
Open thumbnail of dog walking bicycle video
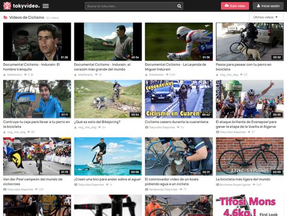click(x=250, y=41)
